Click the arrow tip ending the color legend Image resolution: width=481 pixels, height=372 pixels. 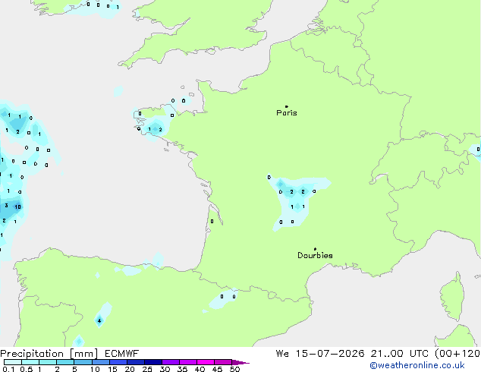241,362
